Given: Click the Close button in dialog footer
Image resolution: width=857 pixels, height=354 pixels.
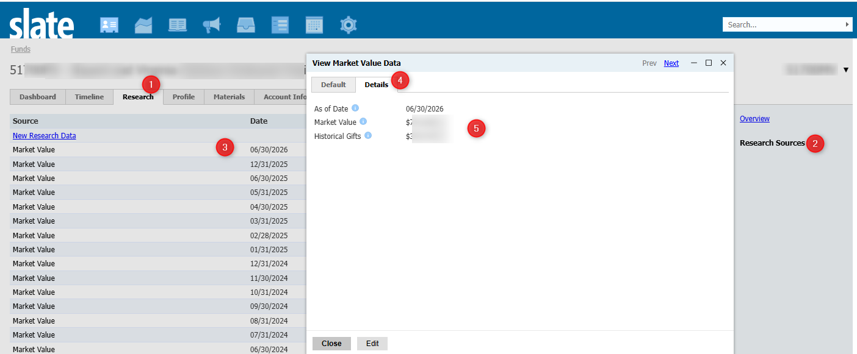Looking at the screenshot, I should coord(331,344).
